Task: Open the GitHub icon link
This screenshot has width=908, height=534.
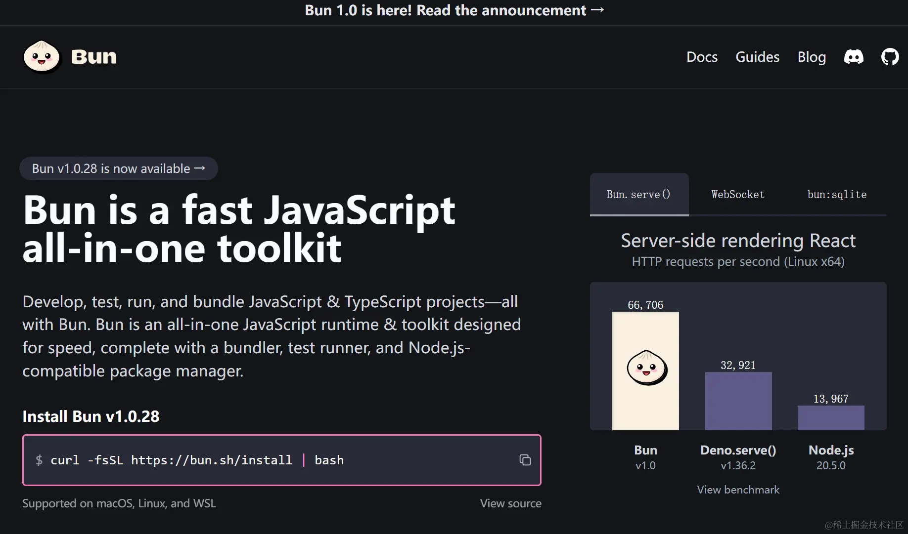Action: [x=890, y=57]
